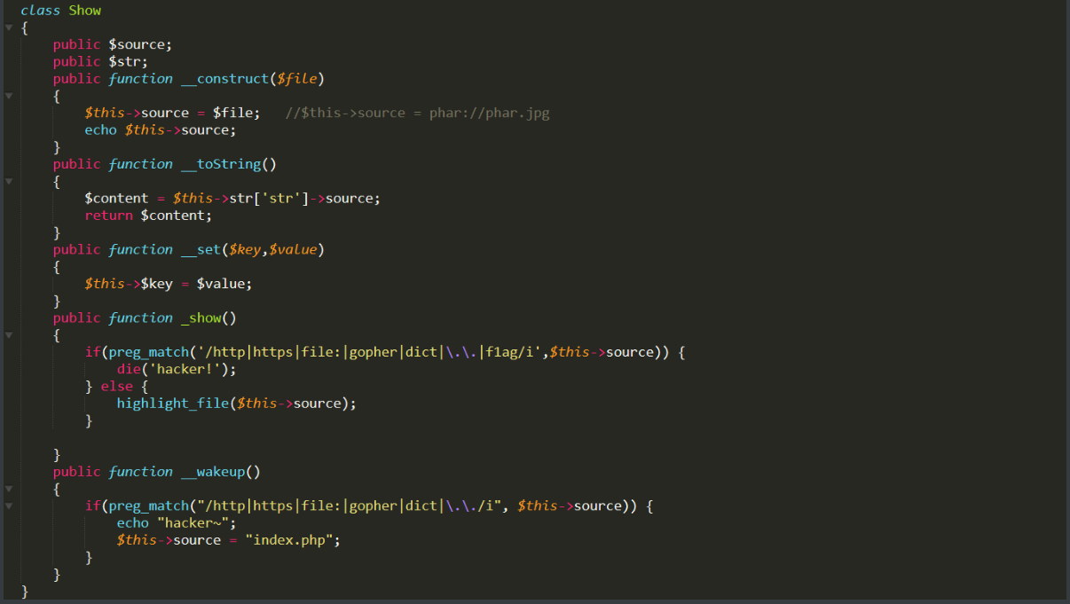Screen dimensions: 1070x604
Task: Click the '$source;' property declaration
Action: pyautogui.click(x=140, y=44)
